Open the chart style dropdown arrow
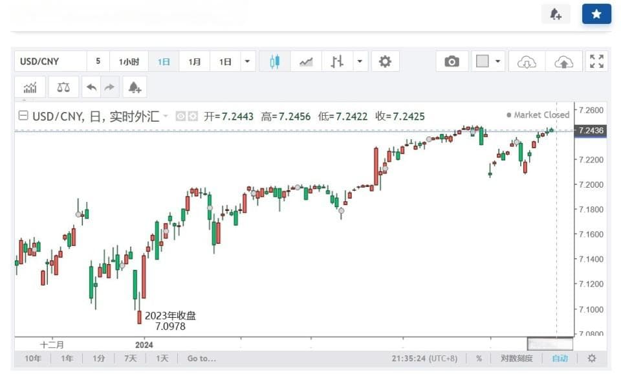The image size is (621, 374). 360,61
